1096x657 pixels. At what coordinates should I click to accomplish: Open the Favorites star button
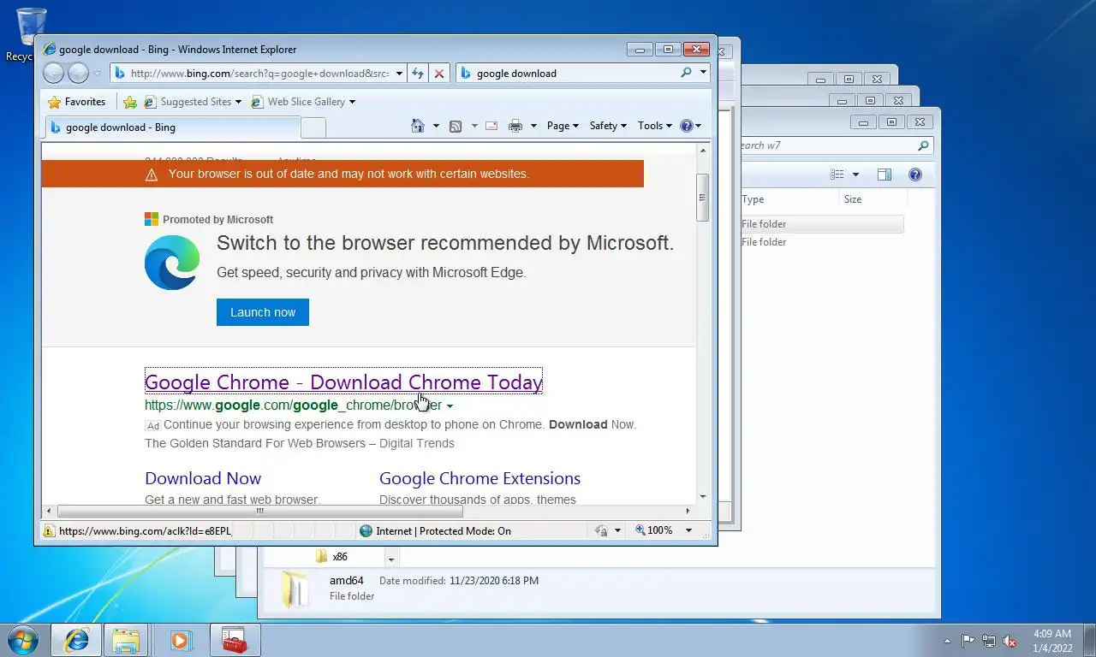(76, 102)
